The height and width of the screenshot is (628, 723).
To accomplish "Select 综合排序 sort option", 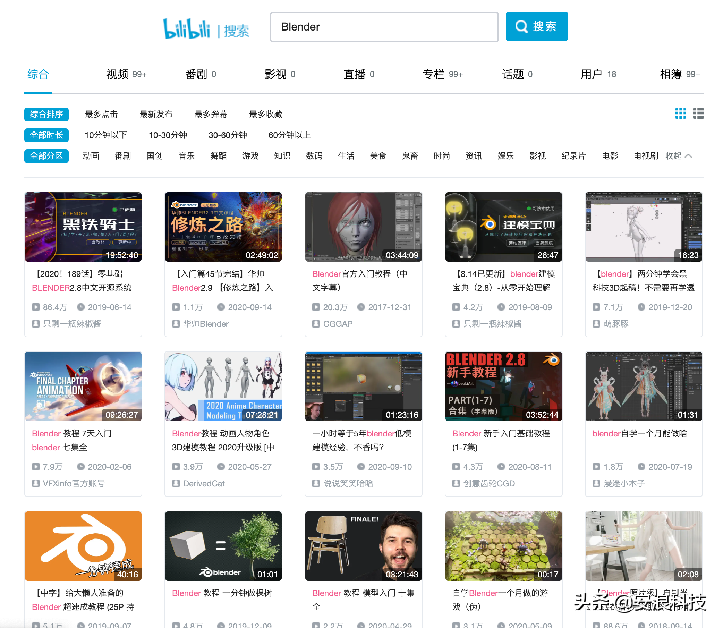I will pos(46,114).
